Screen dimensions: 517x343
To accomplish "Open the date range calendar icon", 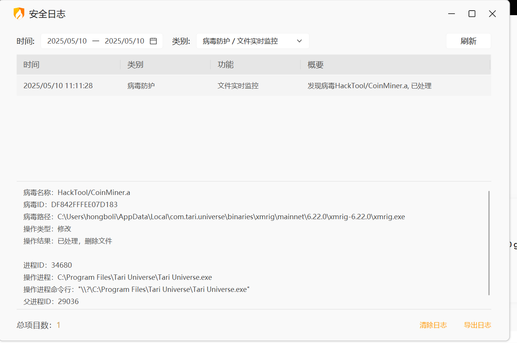I will pos(153,41).
